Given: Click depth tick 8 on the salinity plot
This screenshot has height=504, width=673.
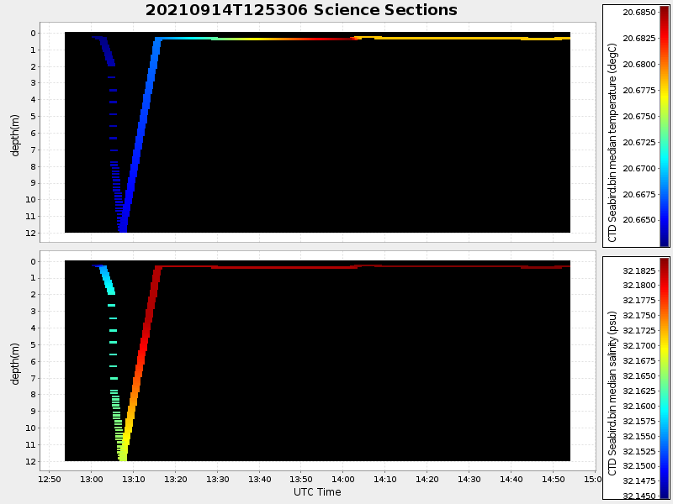Looking at the screenshot, I should click(x=33, y=395).
